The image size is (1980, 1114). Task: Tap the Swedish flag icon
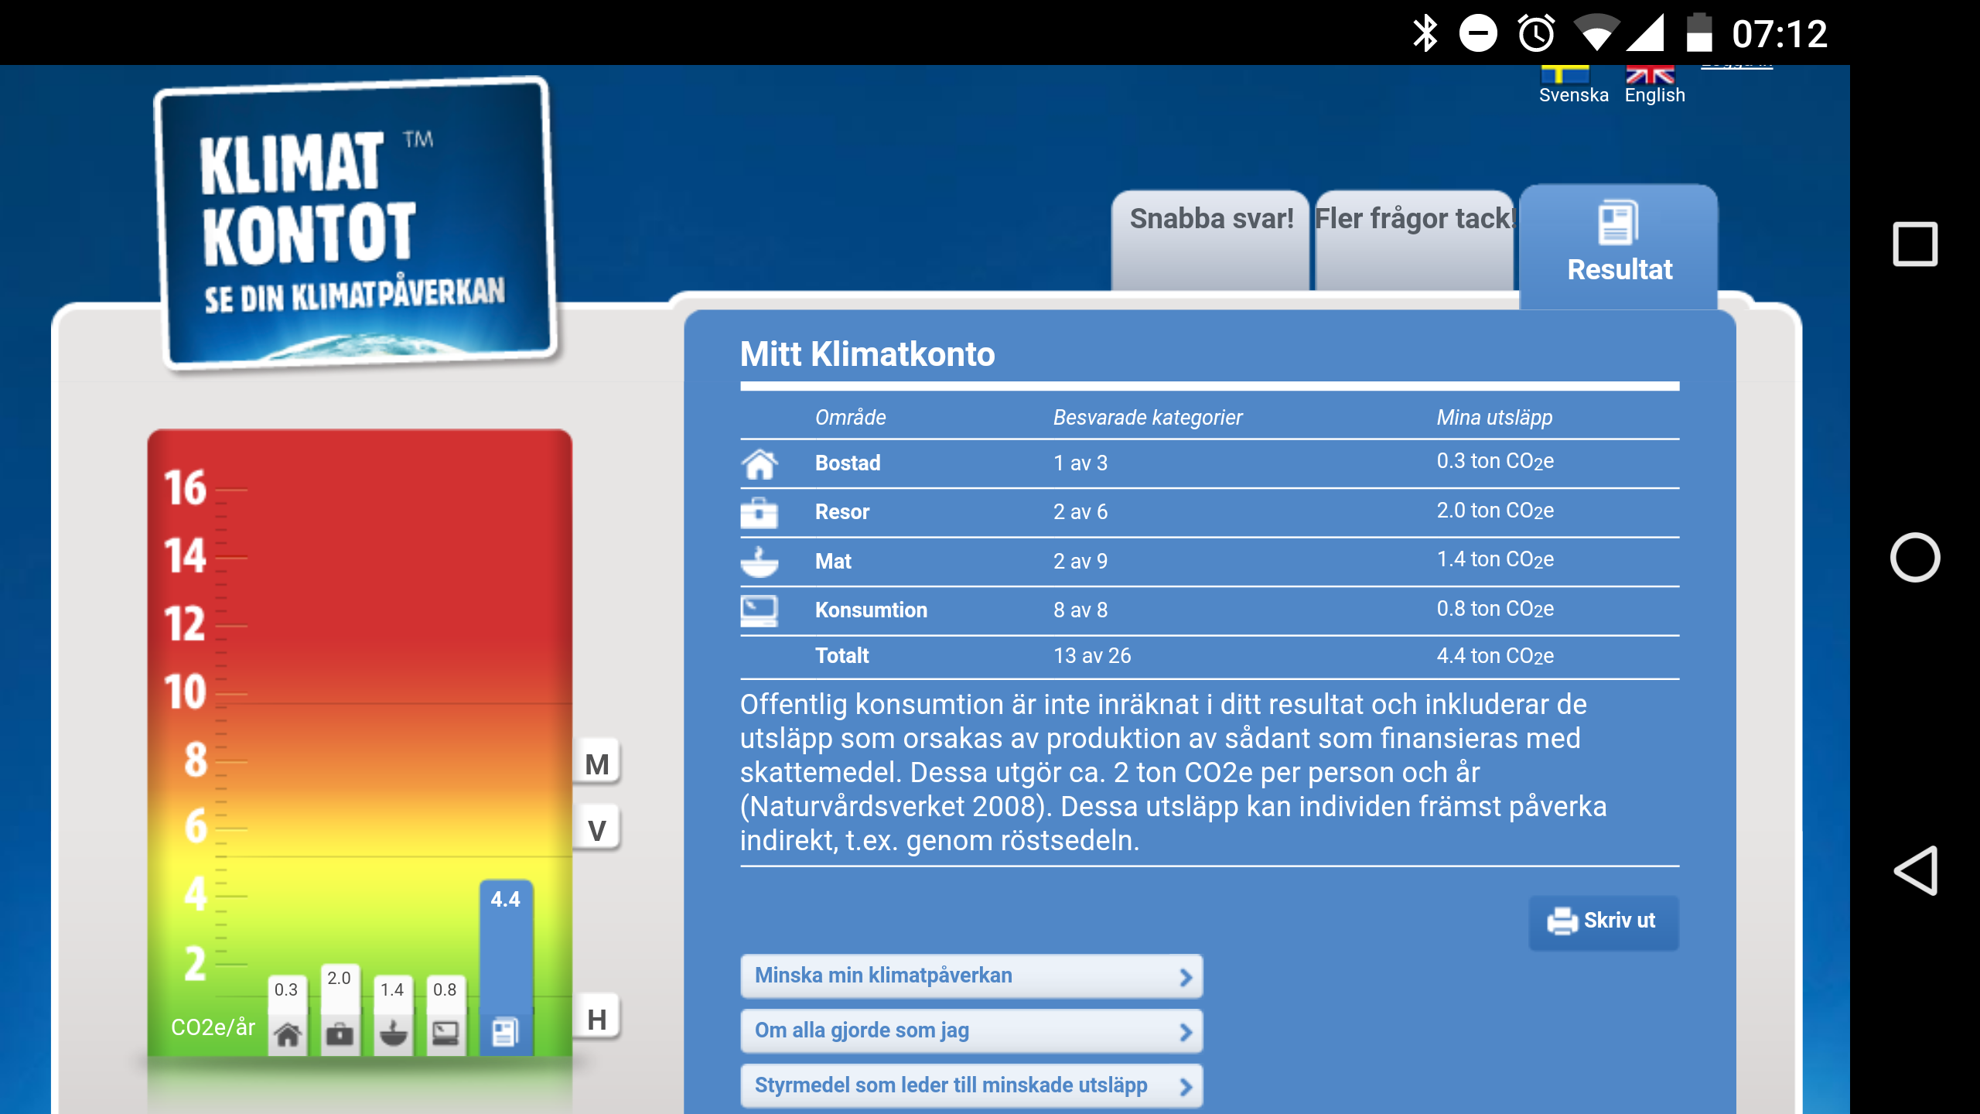point(1565,73)
